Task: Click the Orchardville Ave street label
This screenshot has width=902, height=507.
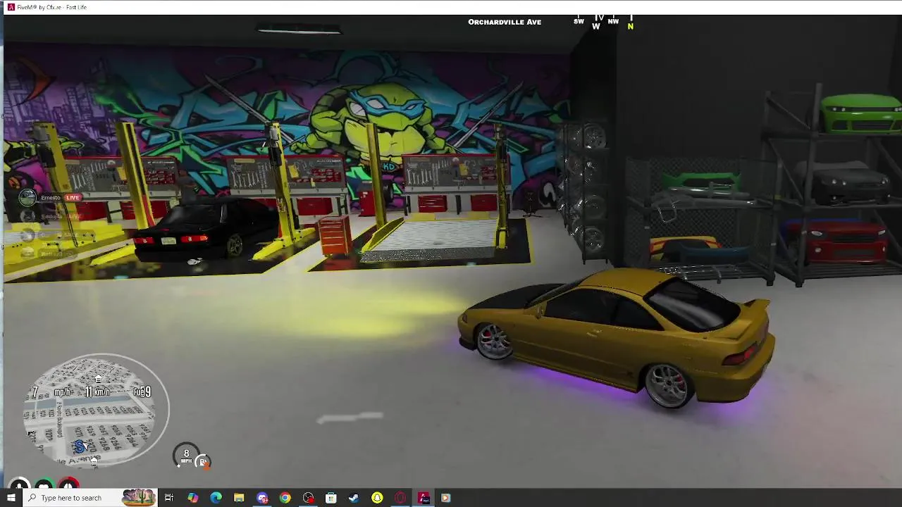Action: [505, 22]
